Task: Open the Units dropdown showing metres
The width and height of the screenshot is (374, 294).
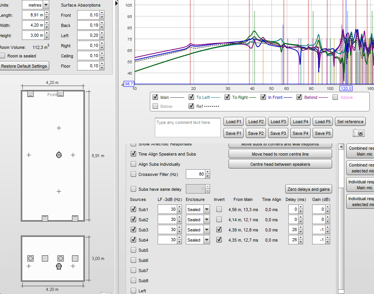Action: pyautogui.click(x=46, y=5)
